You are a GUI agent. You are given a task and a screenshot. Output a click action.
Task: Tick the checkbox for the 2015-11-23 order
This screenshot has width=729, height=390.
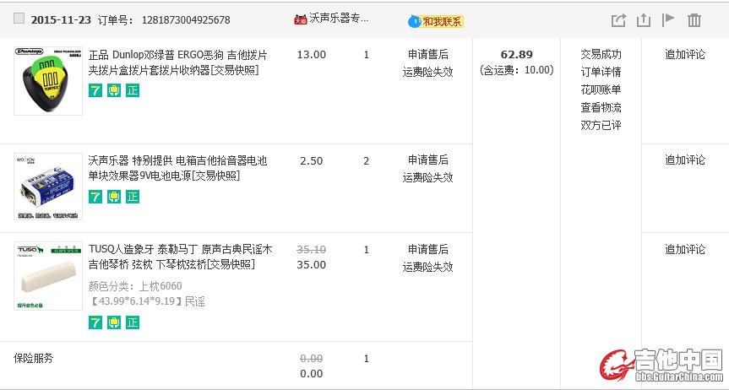click(19, 19)
